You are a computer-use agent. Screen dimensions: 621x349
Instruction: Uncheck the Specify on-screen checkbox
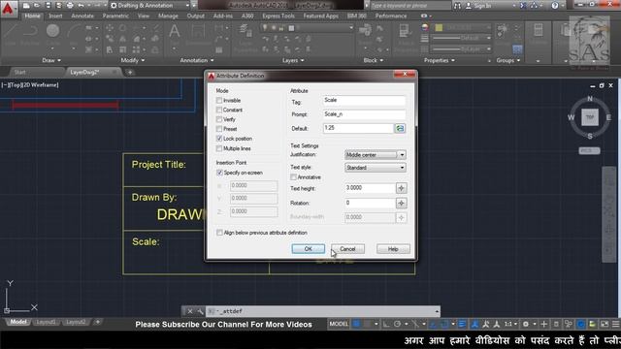pyautogui.click(x=219, y=173)
